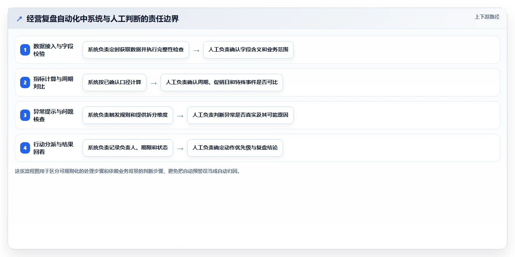
Task: Click the footer note starting 这张流程图用于区分
Action: point(127,171)
